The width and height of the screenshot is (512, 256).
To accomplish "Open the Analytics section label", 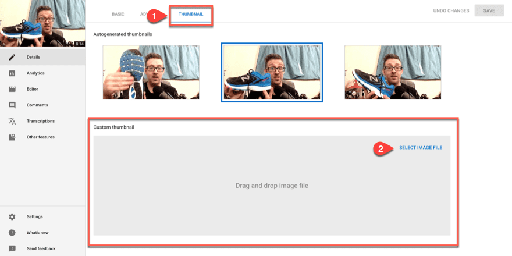I will pos(35,73).
